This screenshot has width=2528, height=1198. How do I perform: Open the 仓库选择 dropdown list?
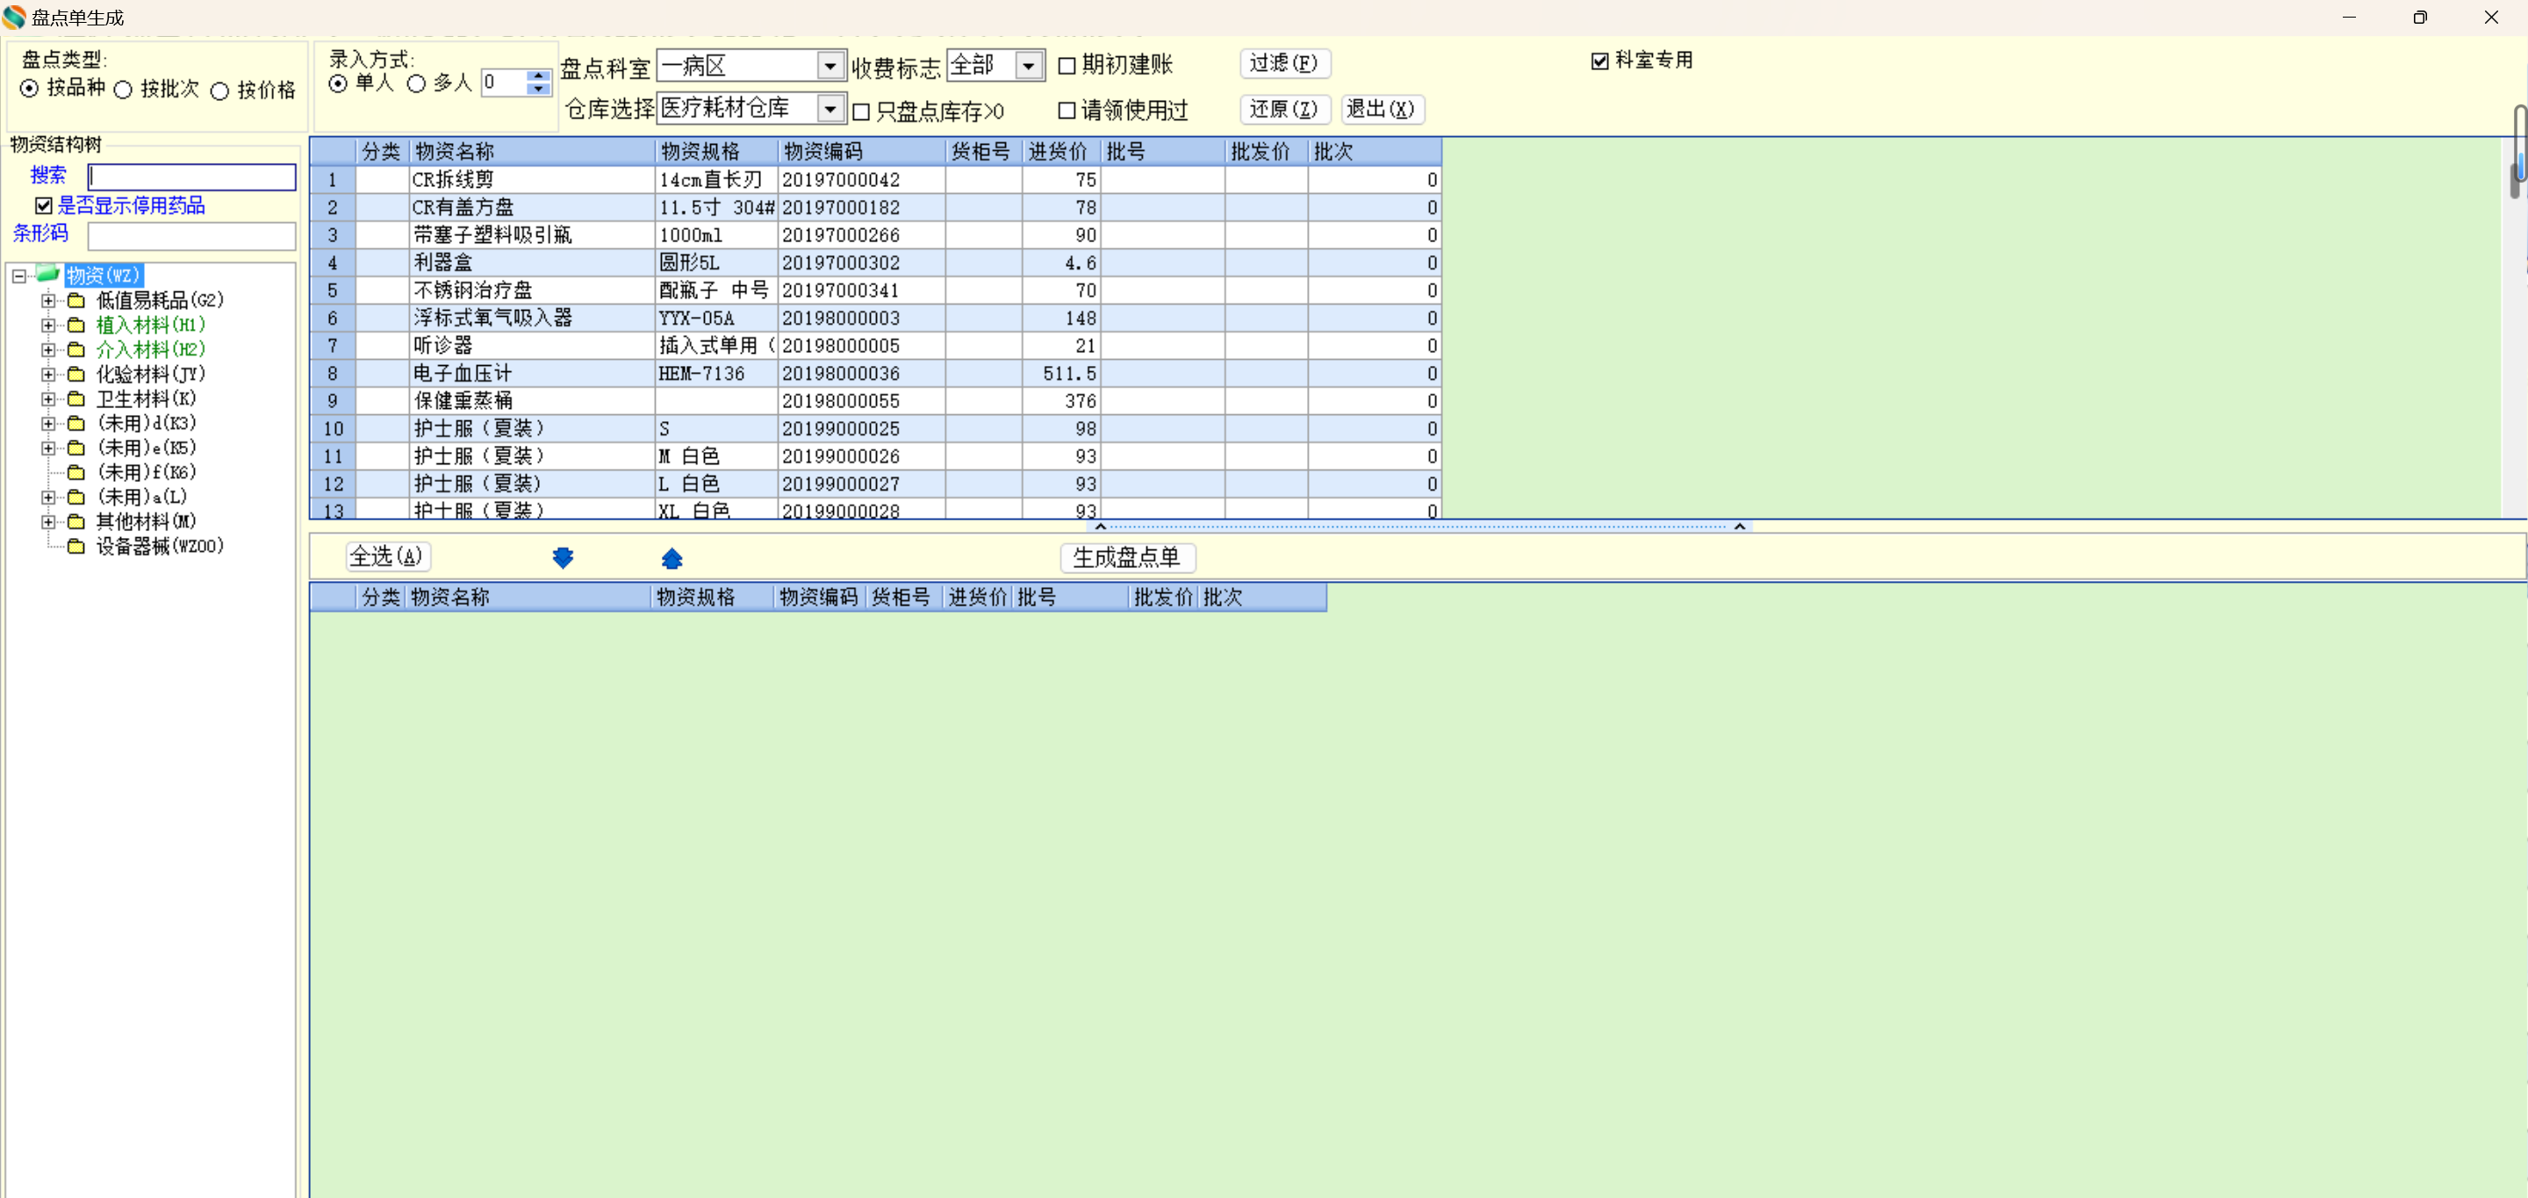830,109
